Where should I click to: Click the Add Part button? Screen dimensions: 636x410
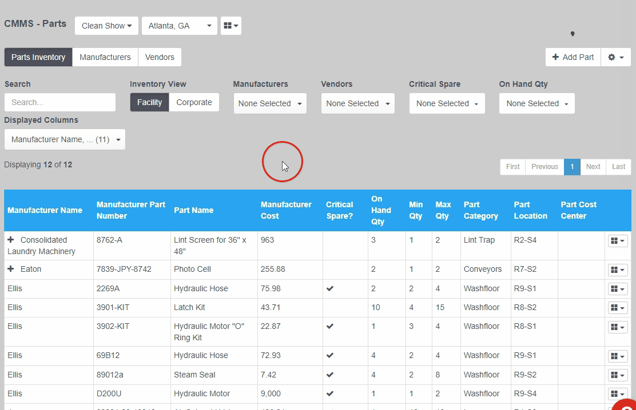click(573, 57)
